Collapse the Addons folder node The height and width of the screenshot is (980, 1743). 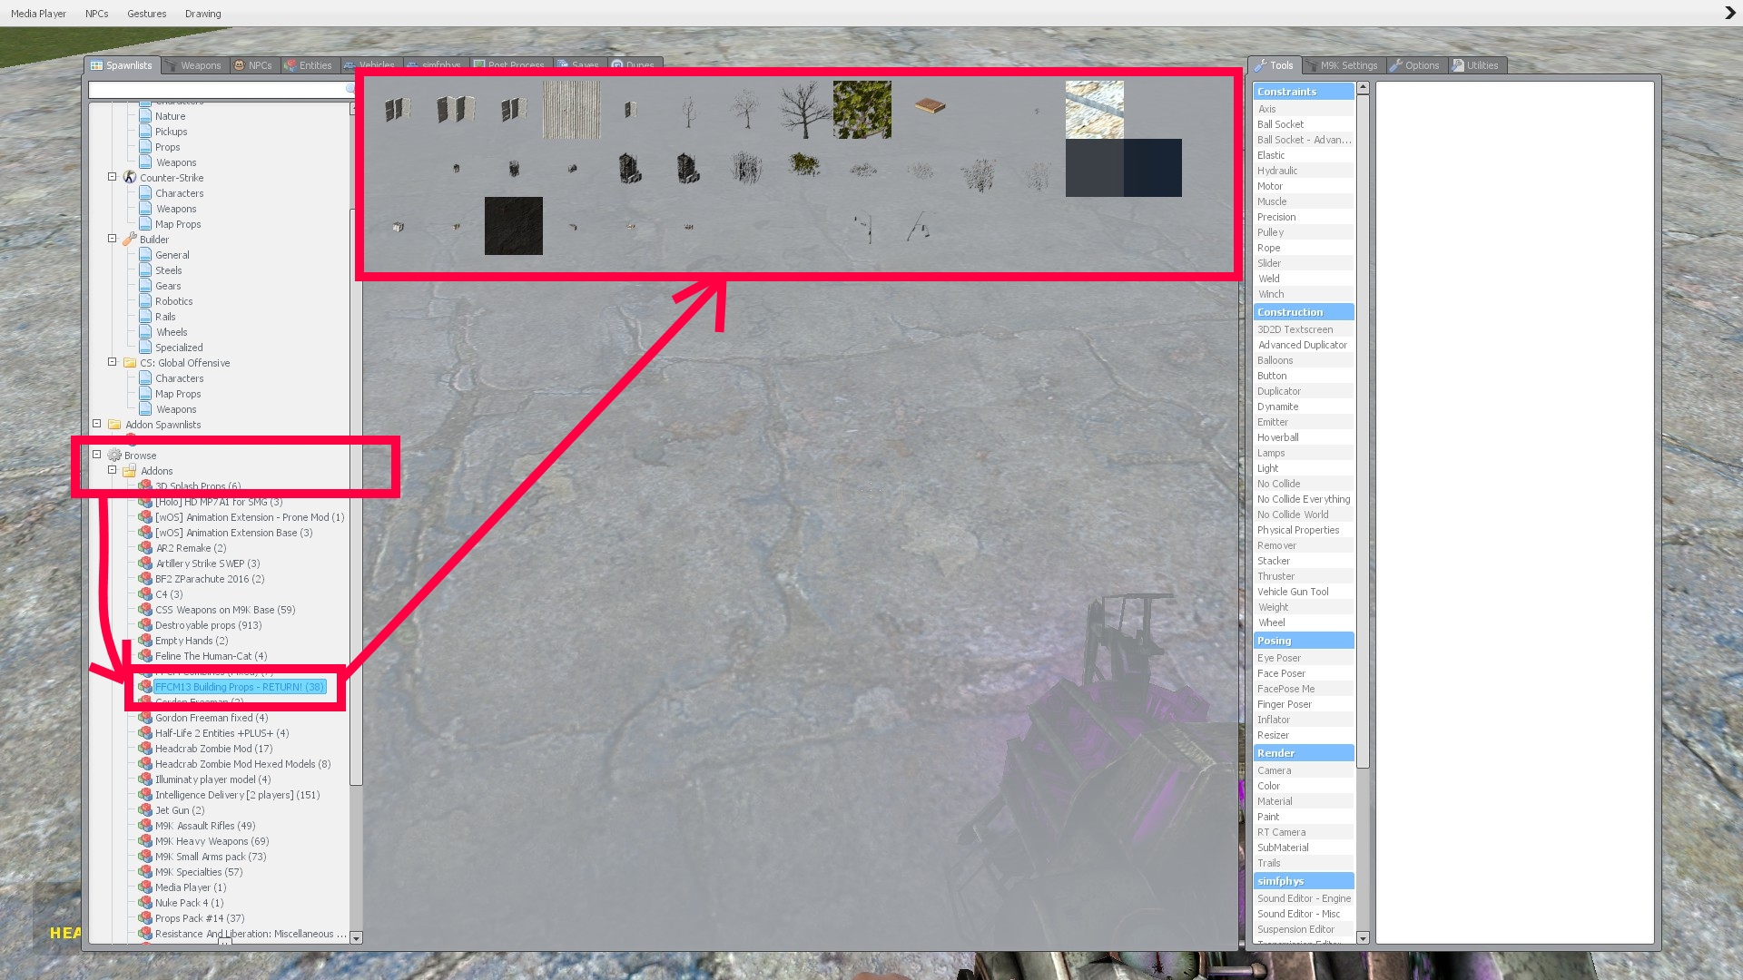(x=113, y=470)
